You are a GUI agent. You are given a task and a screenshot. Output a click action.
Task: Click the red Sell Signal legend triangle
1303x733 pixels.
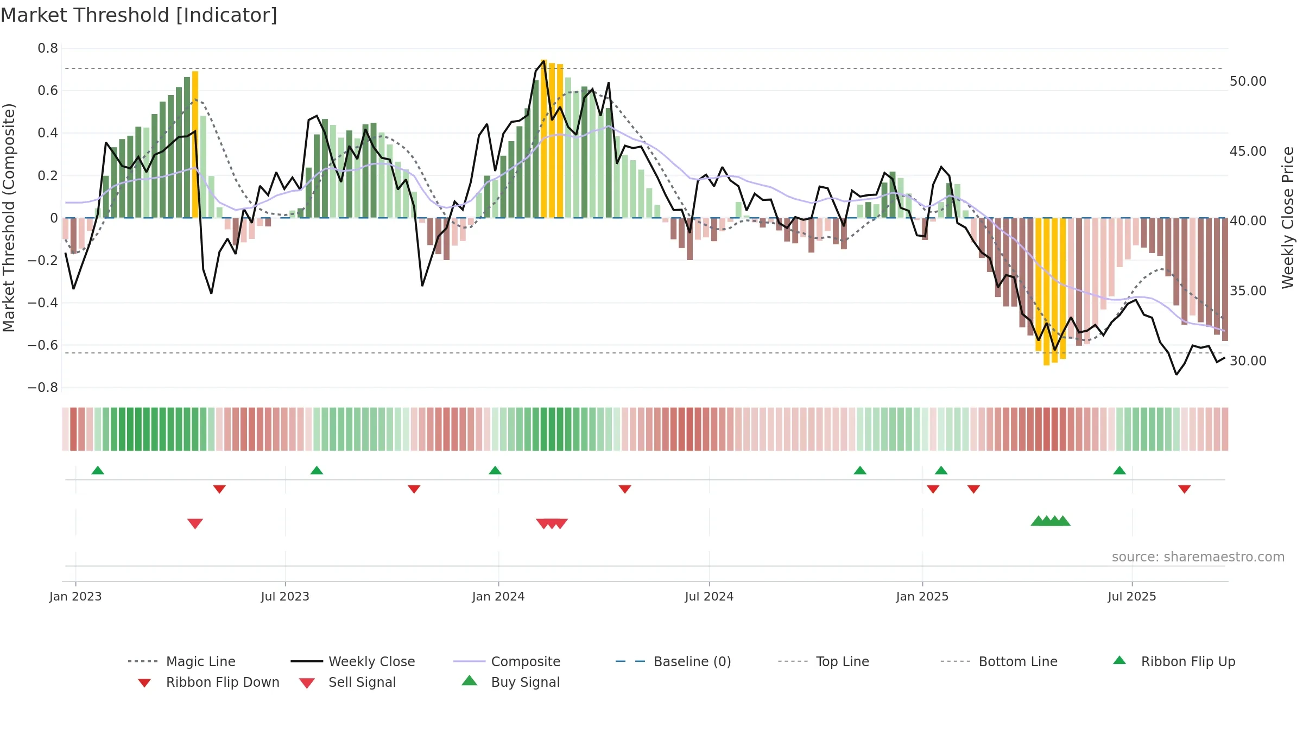[x=307, y=683]
